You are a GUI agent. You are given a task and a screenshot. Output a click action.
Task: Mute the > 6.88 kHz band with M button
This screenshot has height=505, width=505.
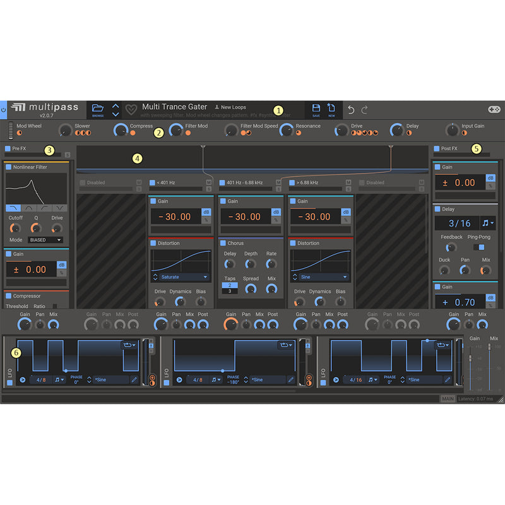348,182
